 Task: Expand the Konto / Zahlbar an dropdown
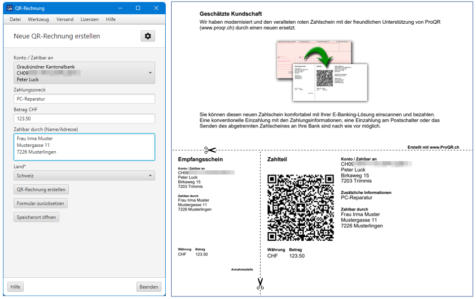[x=150, y=73]
